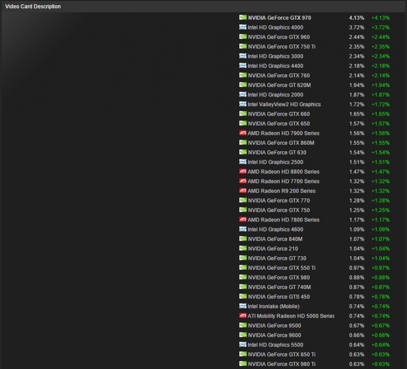Click the 4.13% share value for GTX 970

pos(356,18)
